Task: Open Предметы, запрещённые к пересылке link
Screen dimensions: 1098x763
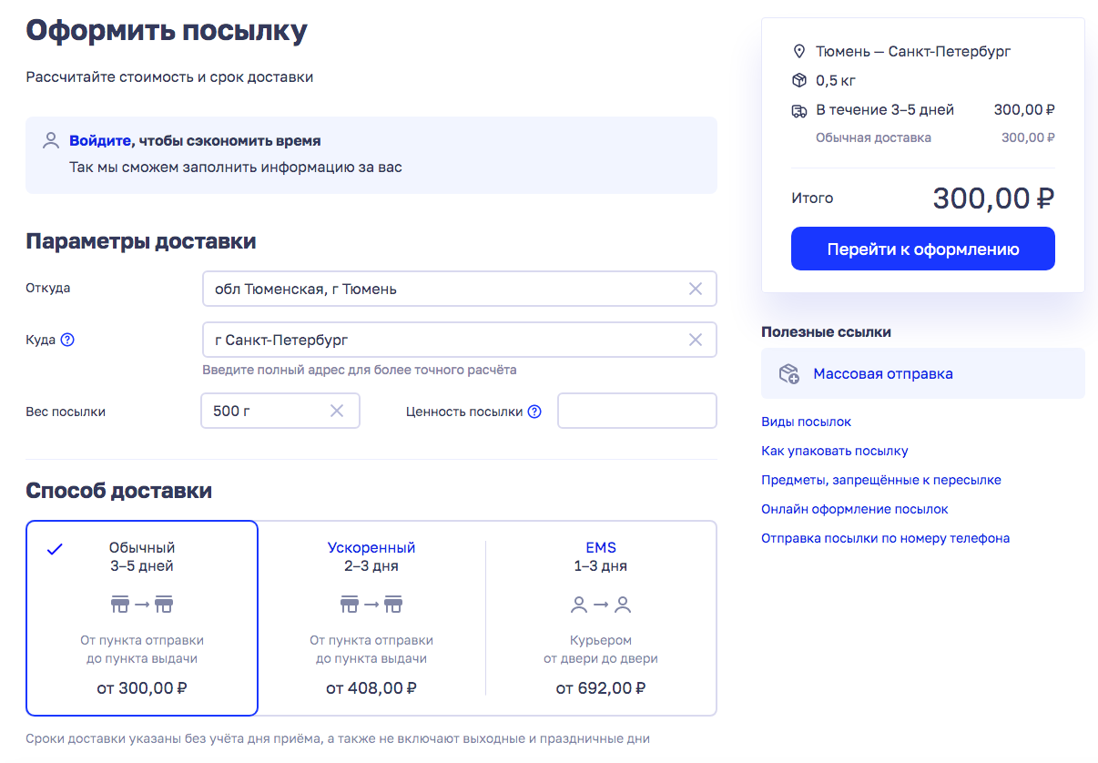Action: (x=880, y=480)
